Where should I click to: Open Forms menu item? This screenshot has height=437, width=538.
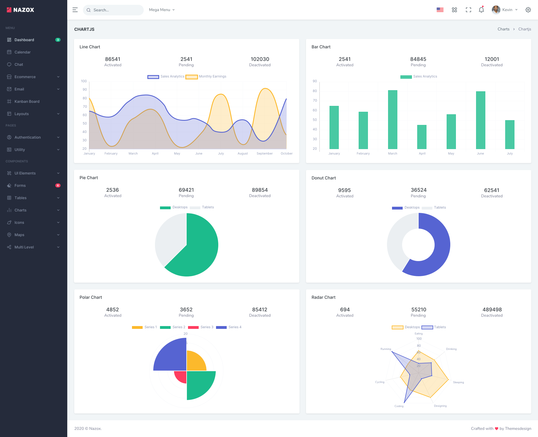click(34, 185)
